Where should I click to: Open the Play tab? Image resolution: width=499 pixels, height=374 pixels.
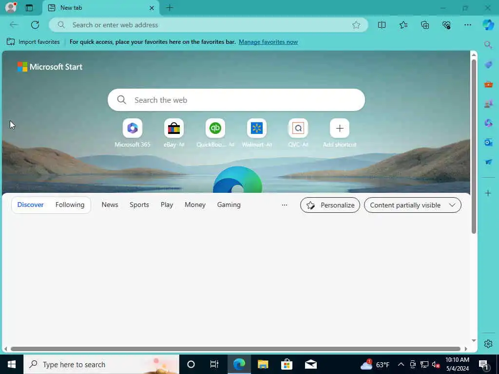pos(167,205)
